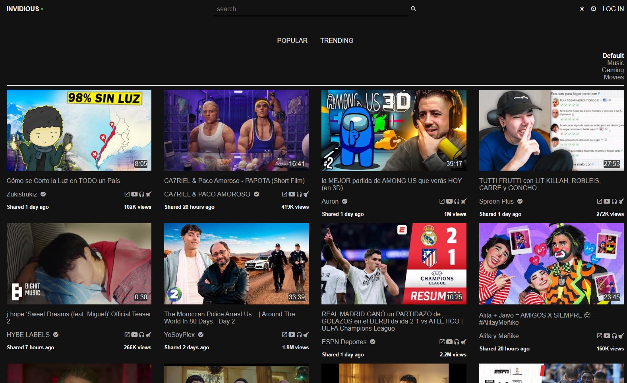
Task: Focus the search input field
Action: pyautogui.click(x=310, y=9)
